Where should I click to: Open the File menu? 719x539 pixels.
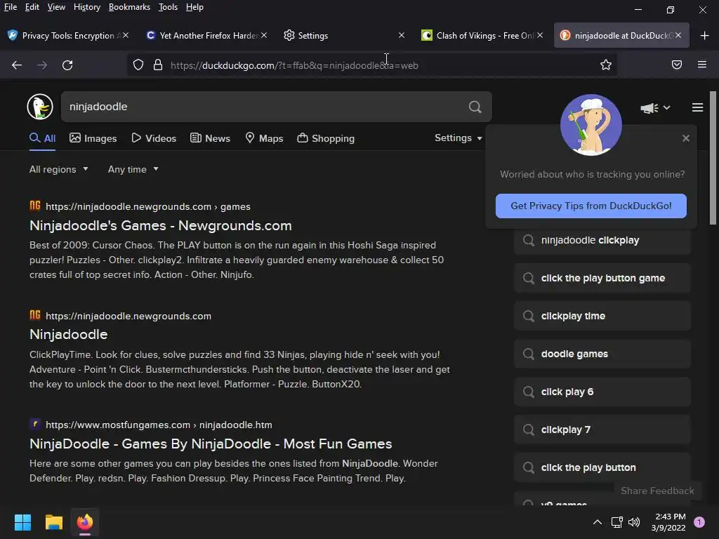pos(10,7)
